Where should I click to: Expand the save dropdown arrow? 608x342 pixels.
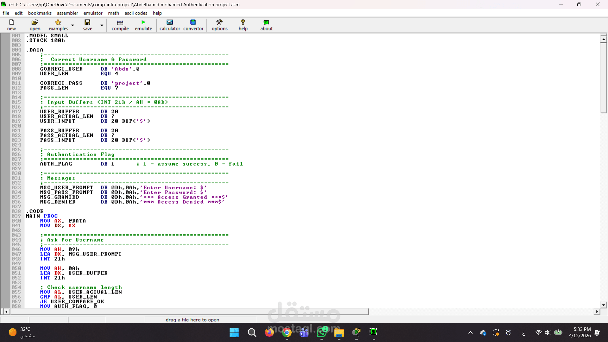[102, 25]
